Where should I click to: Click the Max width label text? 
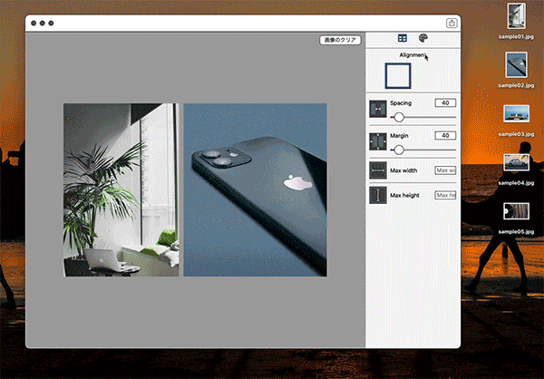(x=403, y=170)
